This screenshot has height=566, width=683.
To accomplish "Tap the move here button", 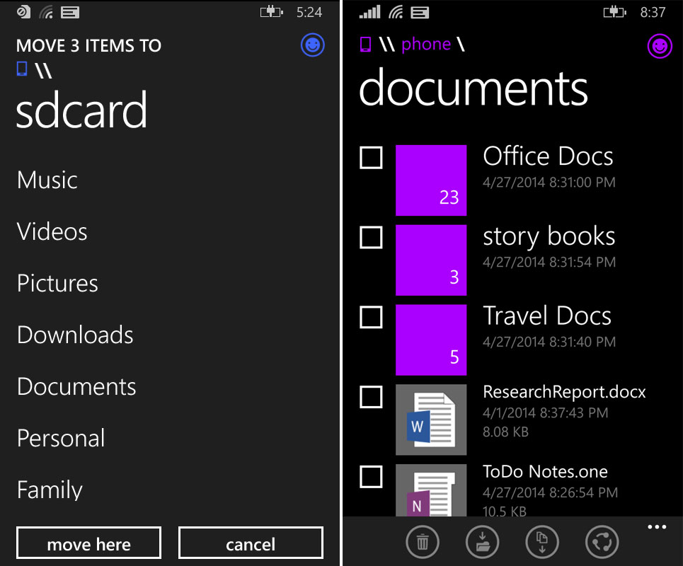I will [89, 543].
